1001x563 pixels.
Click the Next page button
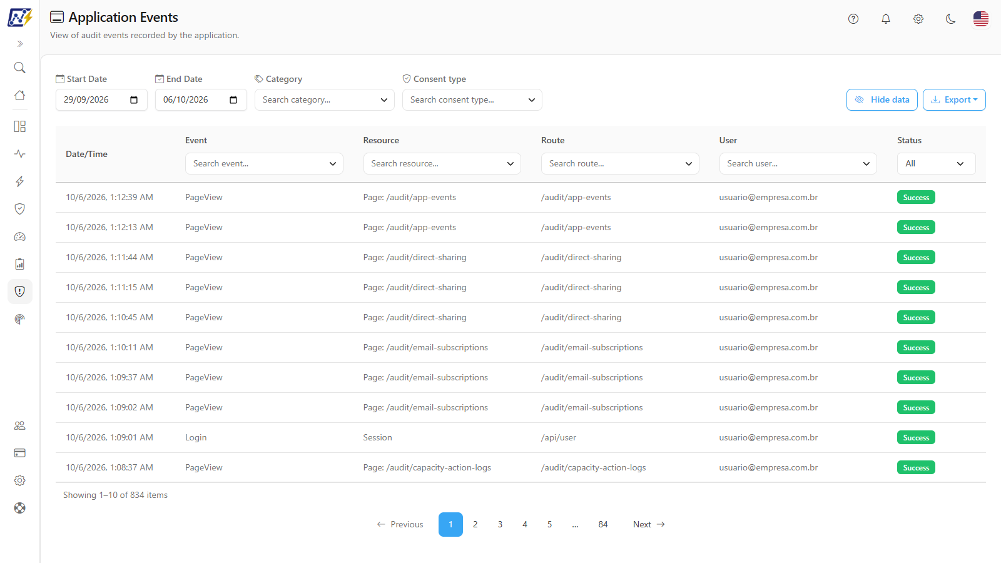coord(649,525)
